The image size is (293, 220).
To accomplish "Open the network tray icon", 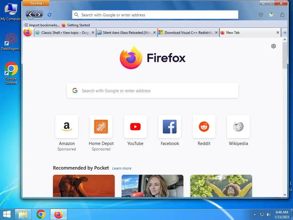I will pos(262,215).
